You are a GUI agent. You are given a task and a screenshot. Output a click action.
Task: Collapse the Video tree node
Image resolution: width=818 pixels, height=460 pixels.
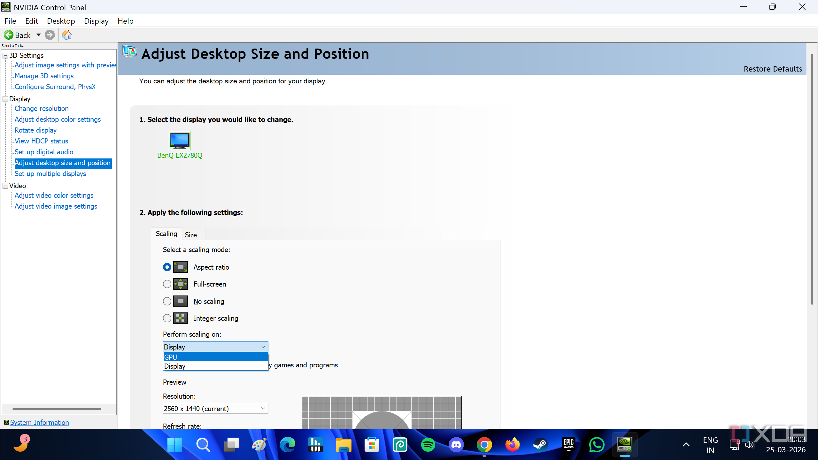(5, 186)
